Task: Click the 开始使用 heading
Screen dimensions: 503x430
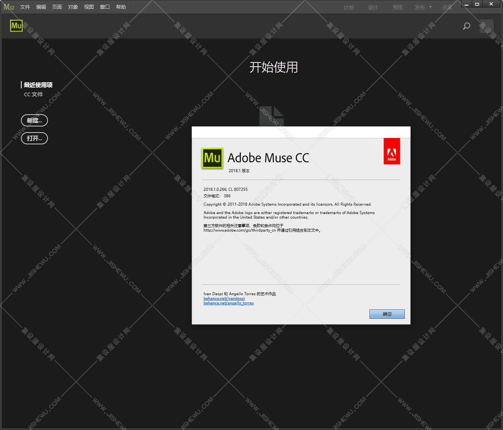Action: pos(274,67)
